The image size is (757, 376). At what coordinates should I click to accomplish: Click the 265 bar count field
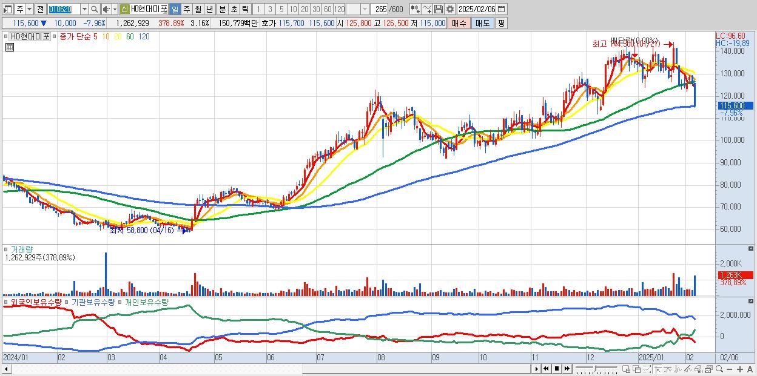coord(378,9)
